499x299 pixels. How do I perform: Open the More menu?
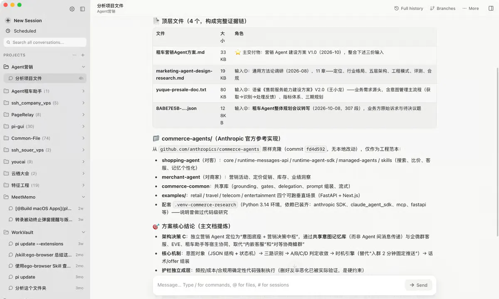470,8
